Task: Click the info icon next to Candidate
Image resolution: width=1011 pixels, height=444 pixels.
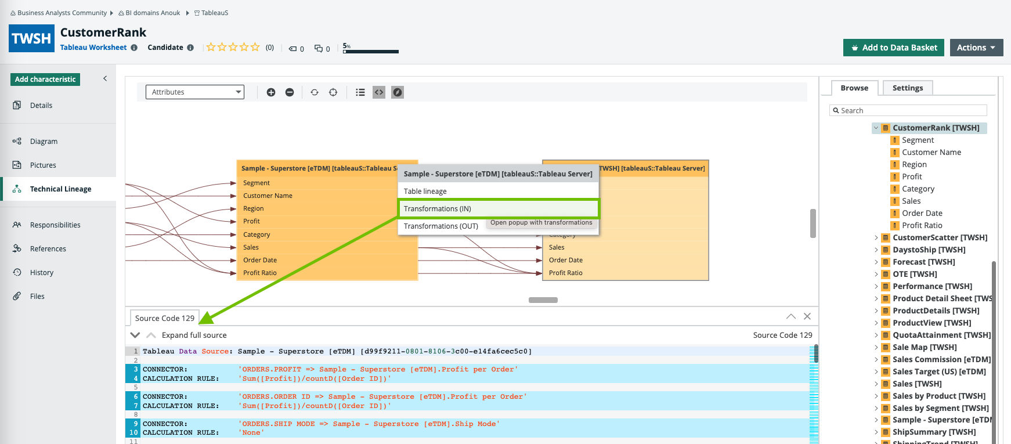Action: (190, 48)
